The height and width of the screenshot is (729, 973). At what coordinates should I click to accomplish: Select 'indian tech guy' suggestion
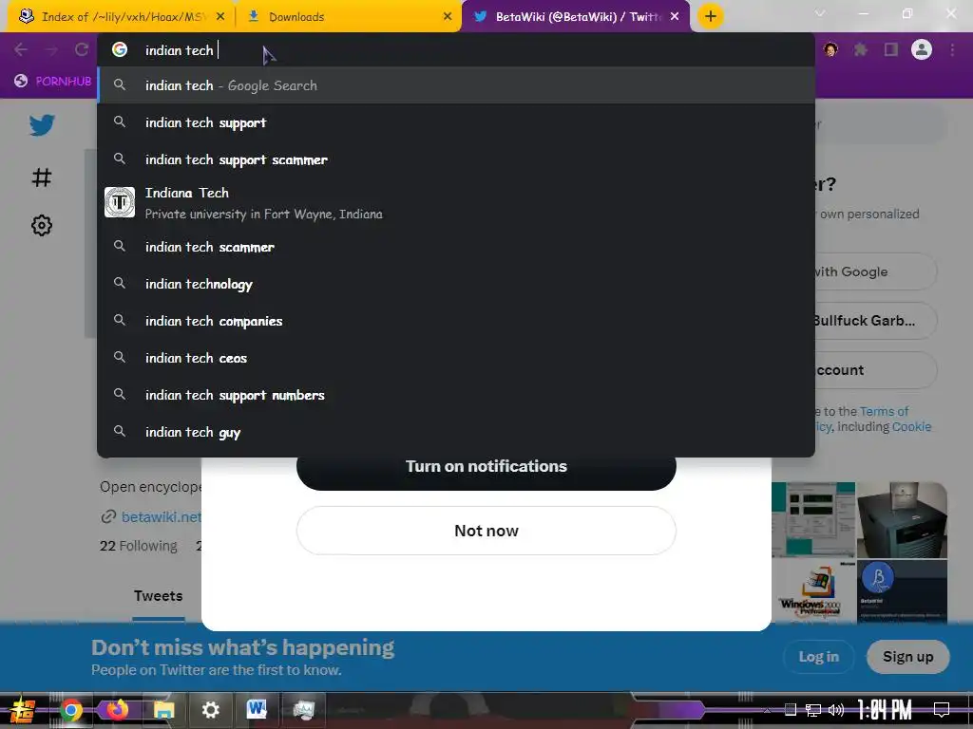click(455, 433)
